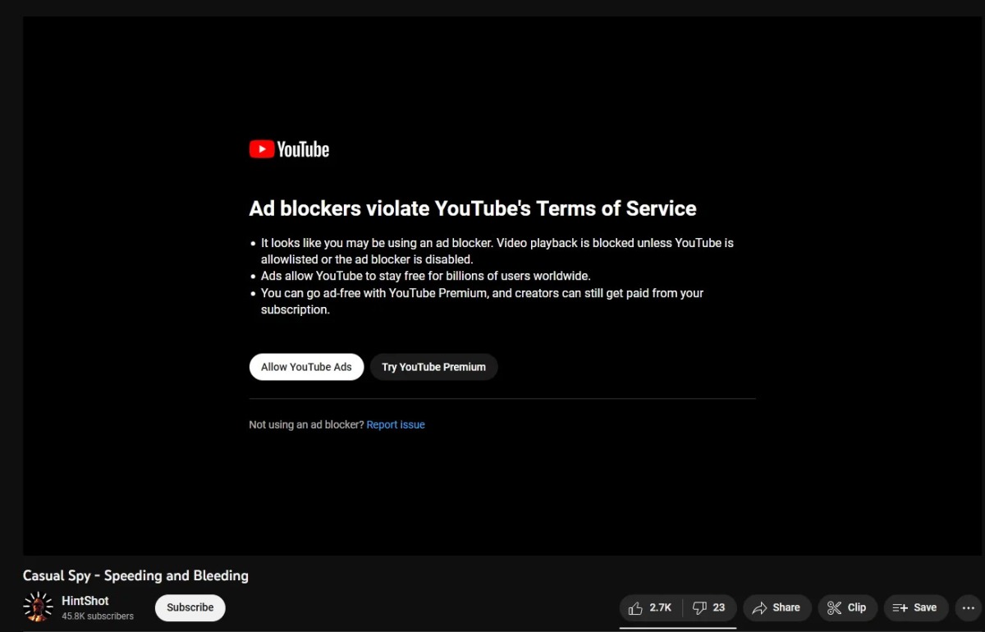Share this video
This screenshot has width=985, height=632.
pyautogui.click(x=777, y=608)
